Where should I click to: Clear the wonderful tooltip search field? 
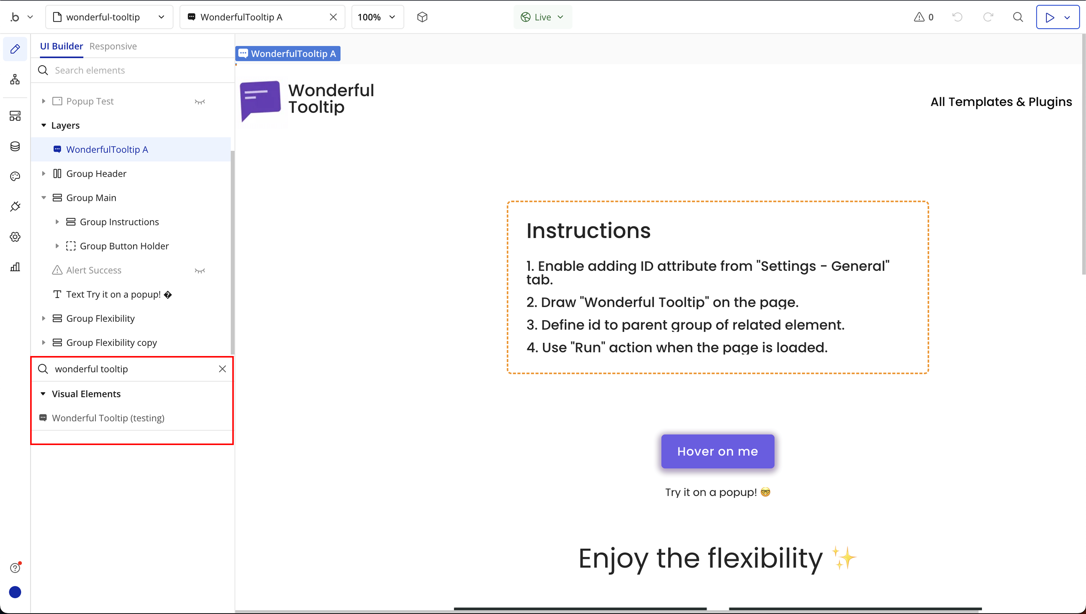coord(222,369)
